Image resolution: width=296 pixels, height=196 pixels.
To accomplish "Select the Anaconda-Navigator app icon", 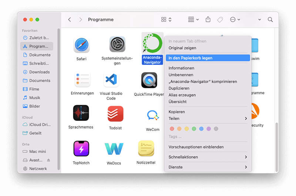I will click(x=152, y=43).
